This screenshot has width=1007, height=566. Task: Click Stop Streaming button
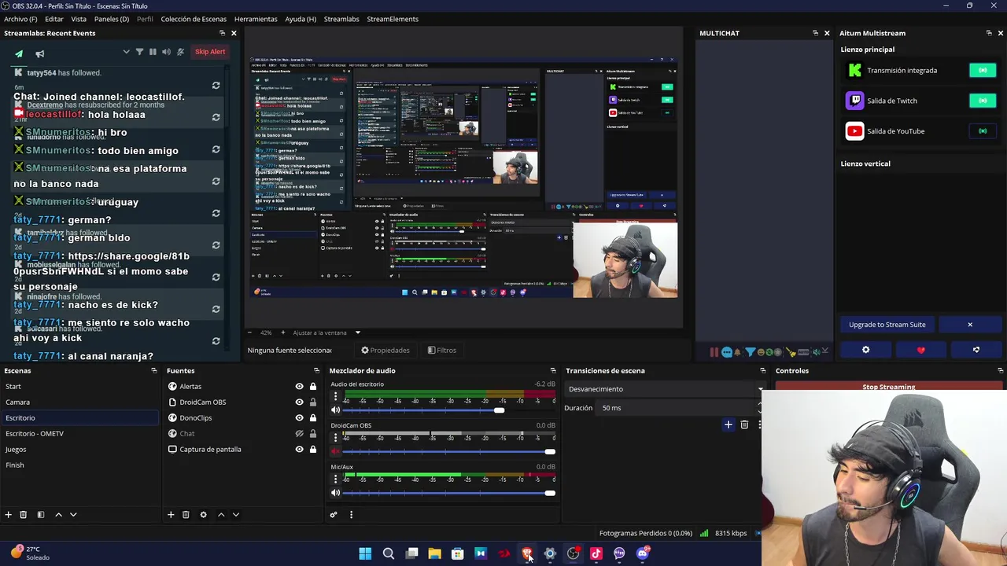click(x=888, y=387)
